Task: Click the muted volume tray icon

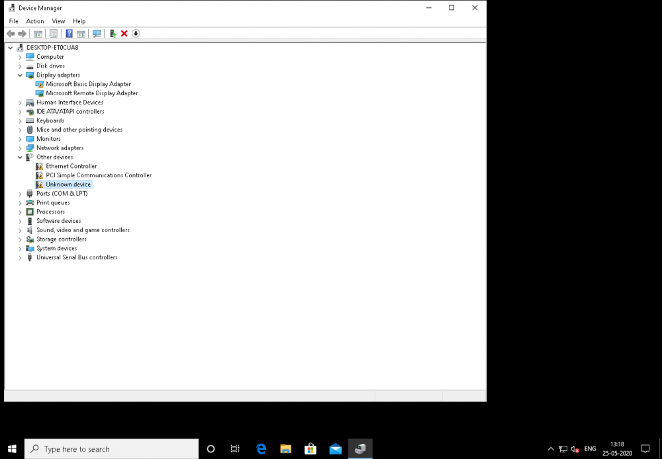Action: click(x=575, y=449)
